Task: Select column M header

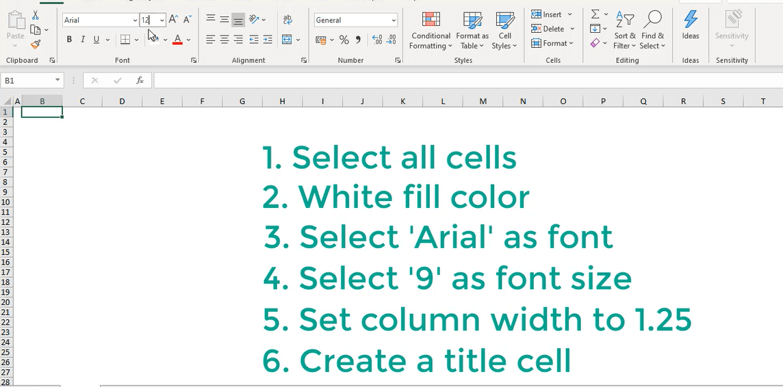Action: (x=483, y=101)
